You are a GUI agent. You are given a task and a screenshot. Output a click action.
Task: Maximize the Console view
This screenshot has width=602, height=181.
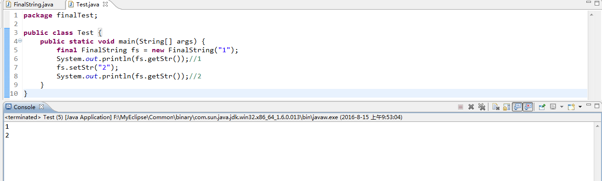(596, 106)
